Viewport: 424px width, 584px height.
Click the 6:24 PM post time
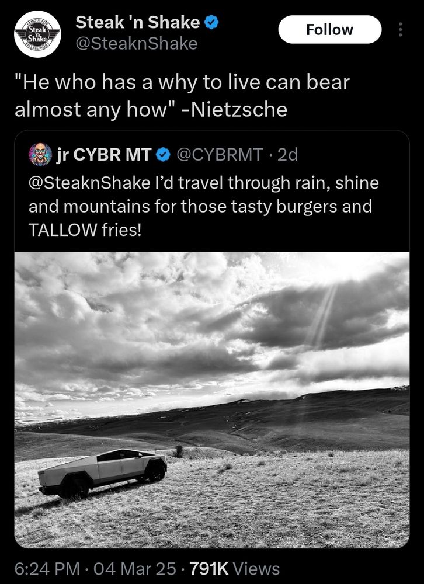click(50, 568)
